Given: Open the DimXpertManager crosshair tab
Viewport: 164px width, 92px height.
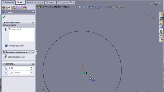Looking at the screenshot, I should tap(19, 8).
